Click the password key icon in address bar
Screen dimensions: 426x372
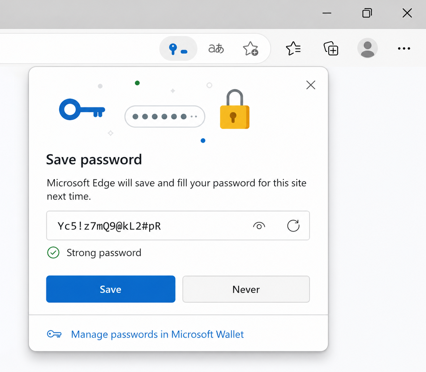coord(178,49)
